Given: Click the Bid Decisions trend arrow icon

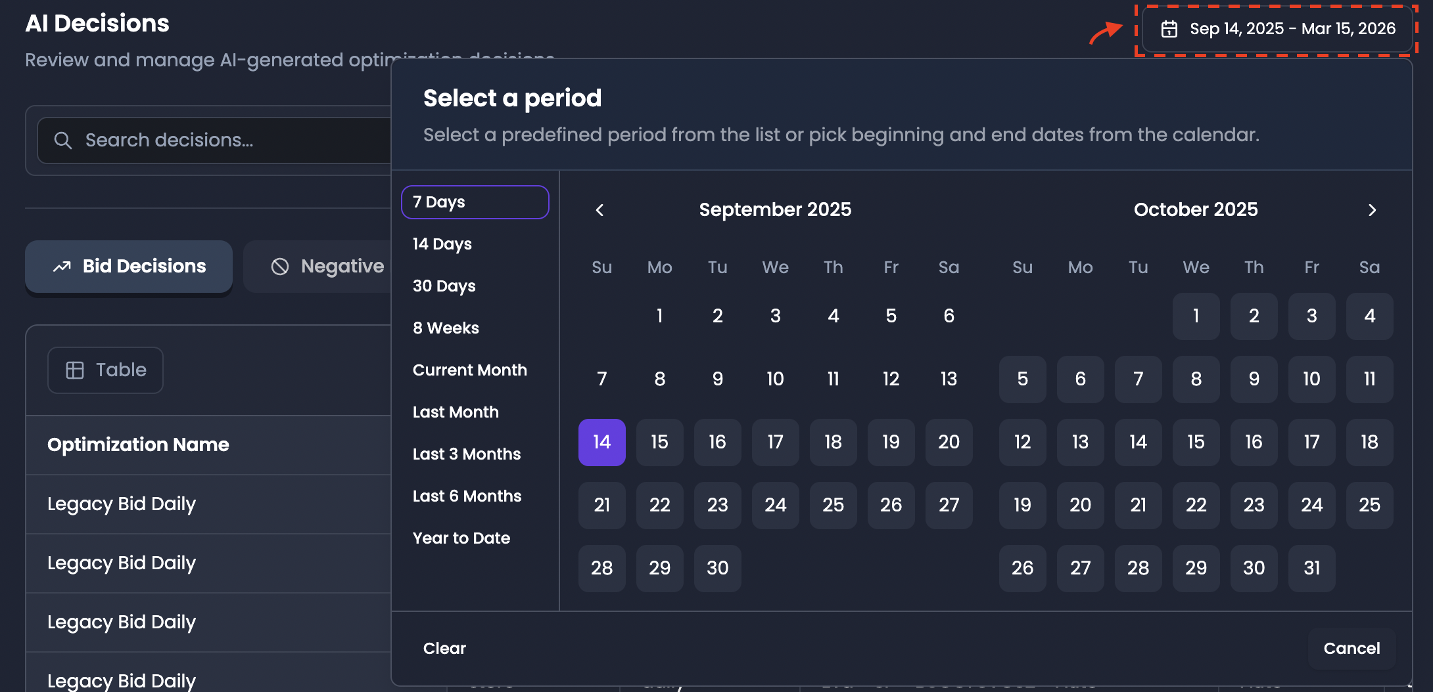Looking at the screenshot, I should pyautogui.click(x=62, y=267).
